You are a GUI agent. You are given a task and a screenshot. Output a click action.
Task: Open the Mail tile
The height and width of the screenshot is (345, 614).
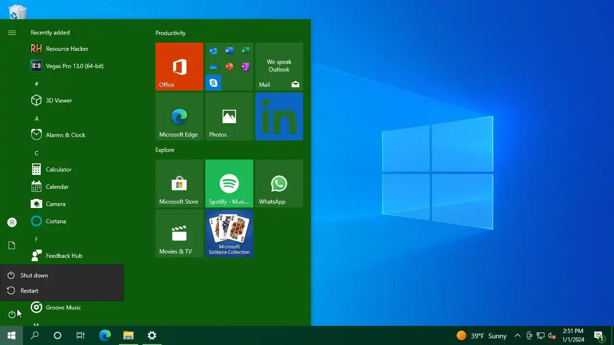click(x=279, y=67)
